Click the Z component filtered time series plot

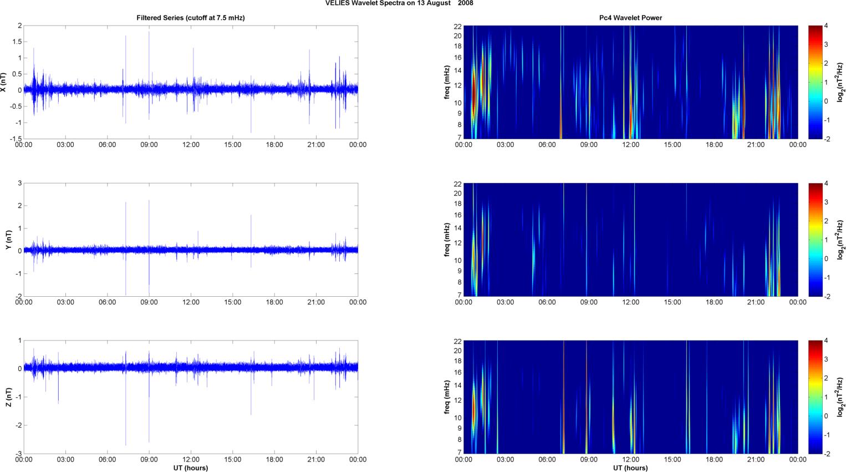191,397
